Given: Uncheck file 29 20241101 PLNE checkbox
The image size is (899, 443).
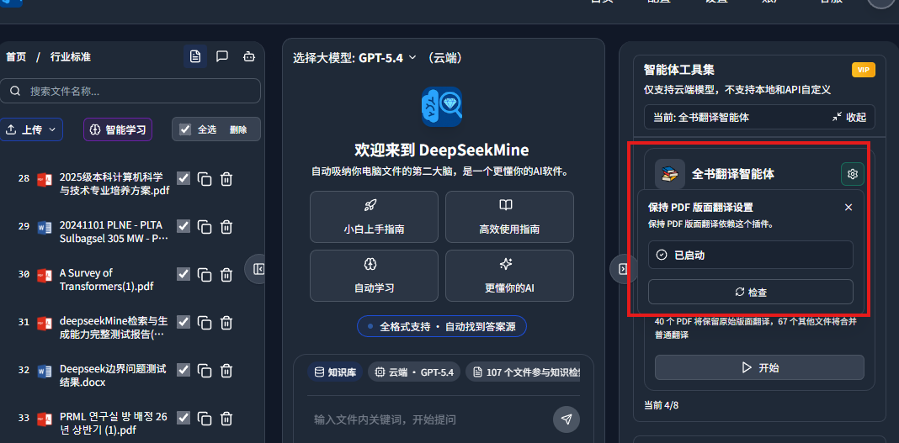Looking at the screenshot, I should tap(183, 226).
